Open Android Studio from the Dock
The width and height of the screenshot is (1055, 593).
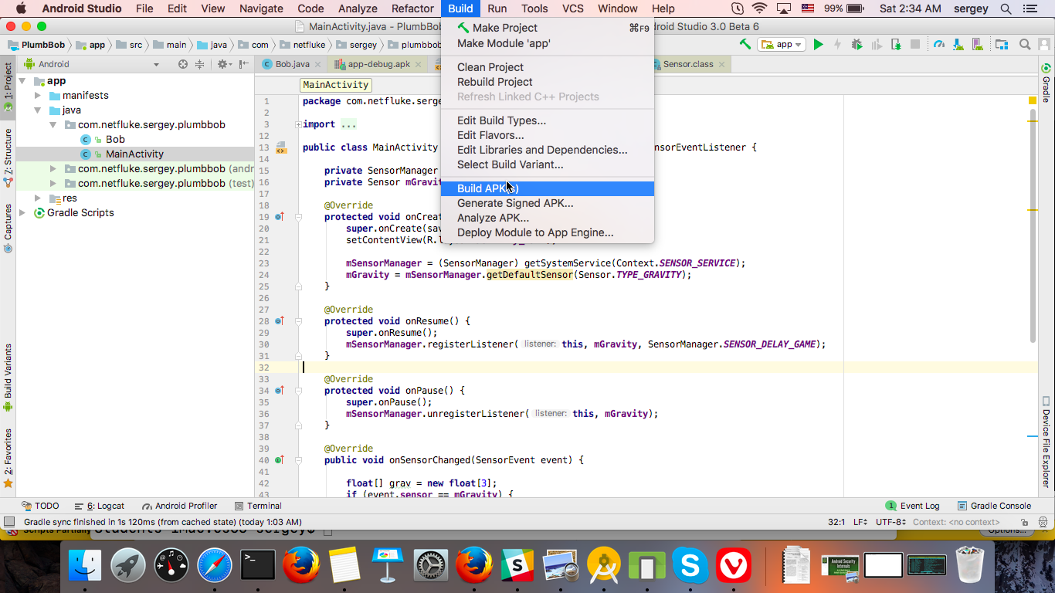click(603, 565)
